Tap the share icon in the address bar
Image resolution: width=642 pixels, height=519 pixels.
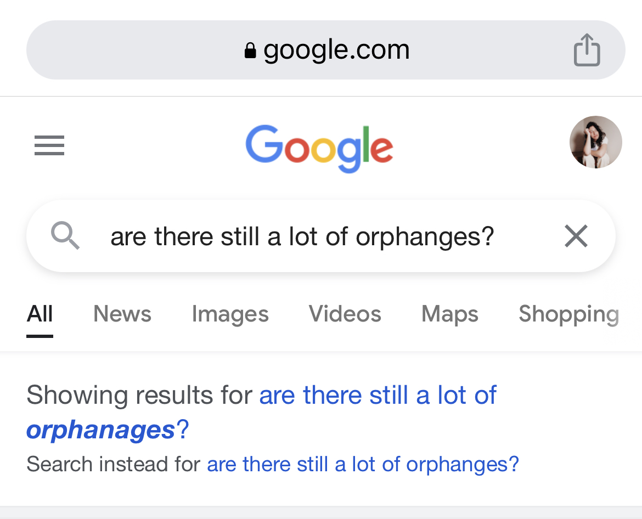click(x=587, y=50)
